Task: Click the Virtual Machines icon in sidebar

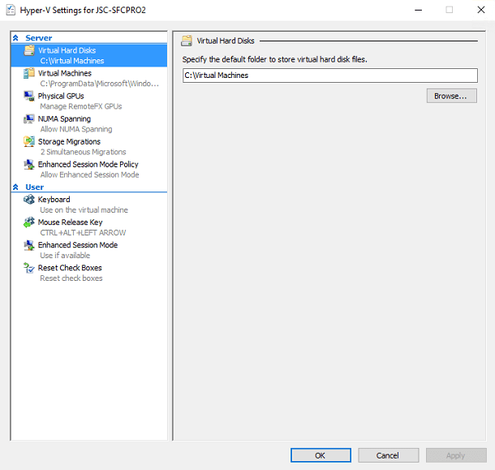Action: click(x=29, y=73)
